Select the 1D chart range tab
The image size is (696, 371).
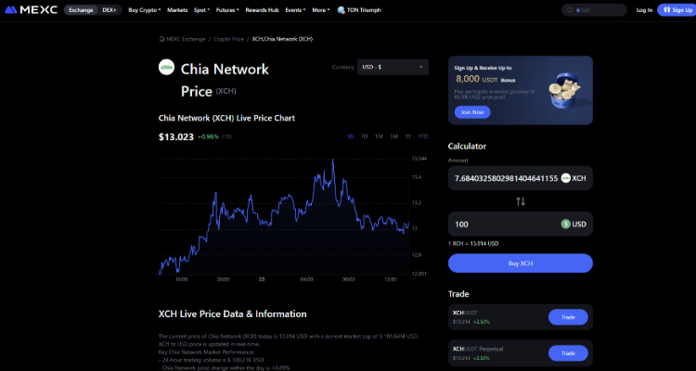350,136
